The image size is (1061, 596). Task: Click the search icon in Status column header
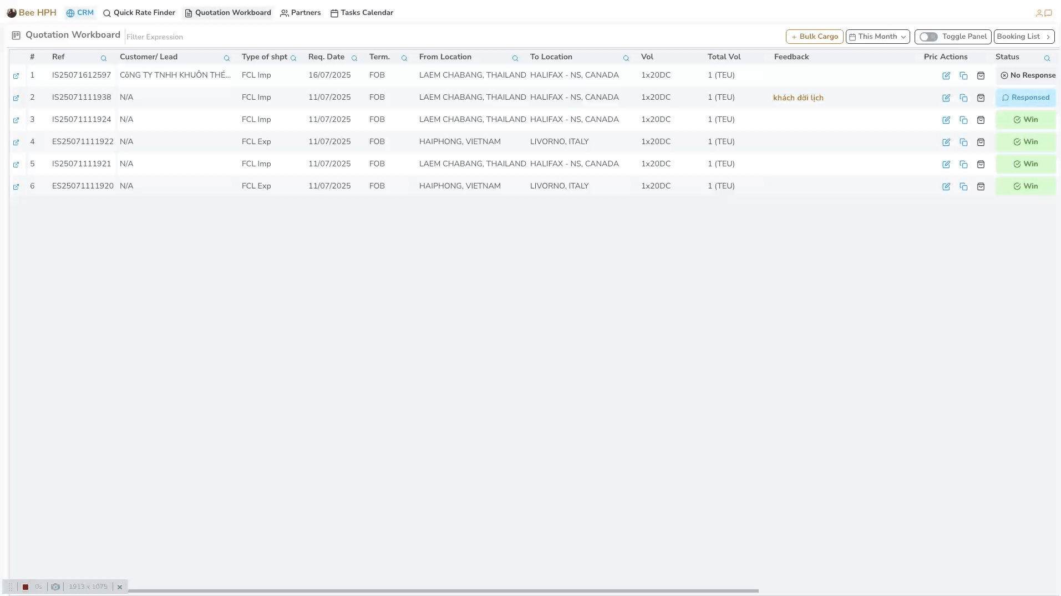tap(1047, 58)
